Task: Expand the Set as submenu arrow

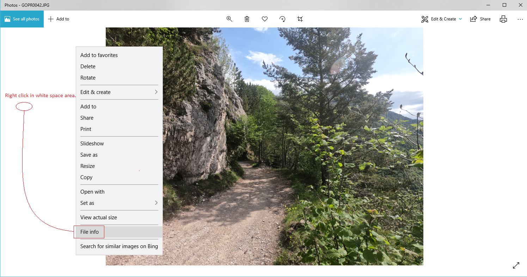Action: (x=156, y=203)
